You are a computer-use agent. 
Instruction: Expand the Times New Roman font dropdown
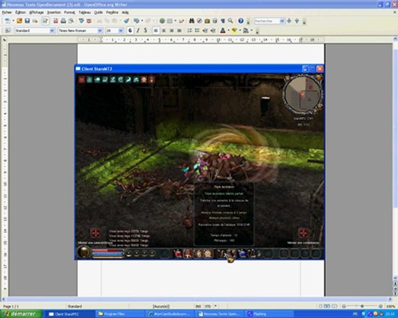[x=100, y=30]
